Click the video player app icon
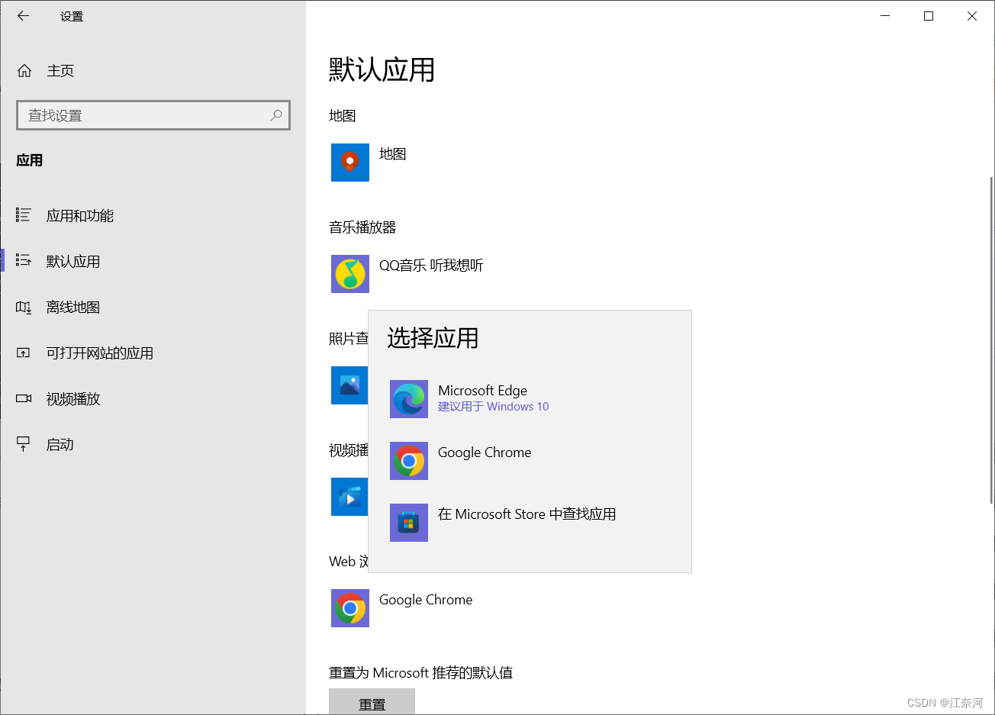Screen dimensions: 995x715 [x=349, y=497]
